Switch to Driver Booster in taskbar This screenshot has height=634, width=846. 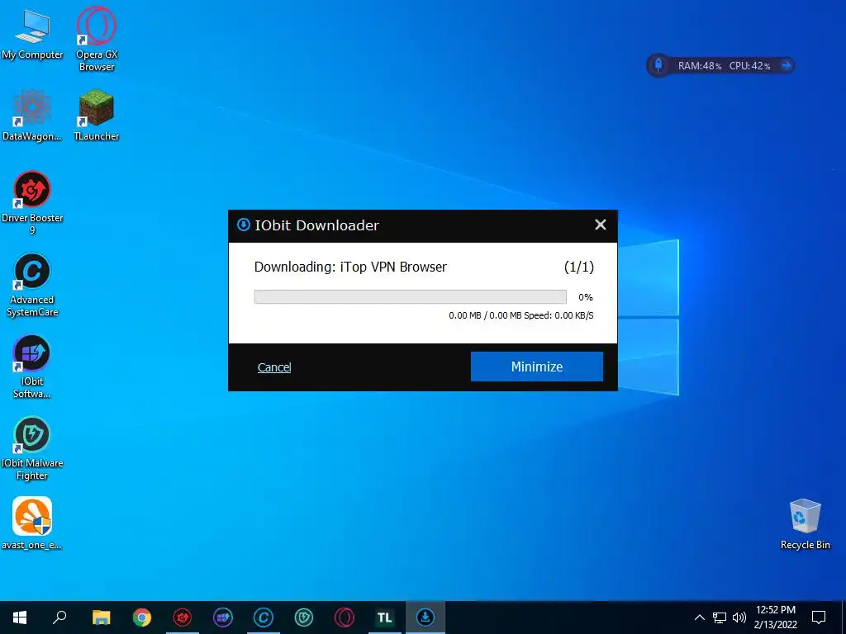click(x=183, y=617)
